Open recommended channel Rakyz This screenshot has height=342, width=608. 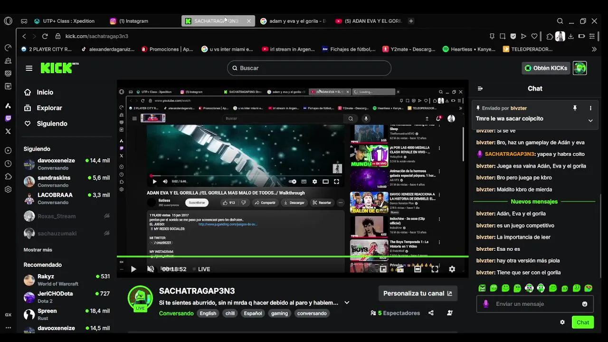tap(66, 280)
